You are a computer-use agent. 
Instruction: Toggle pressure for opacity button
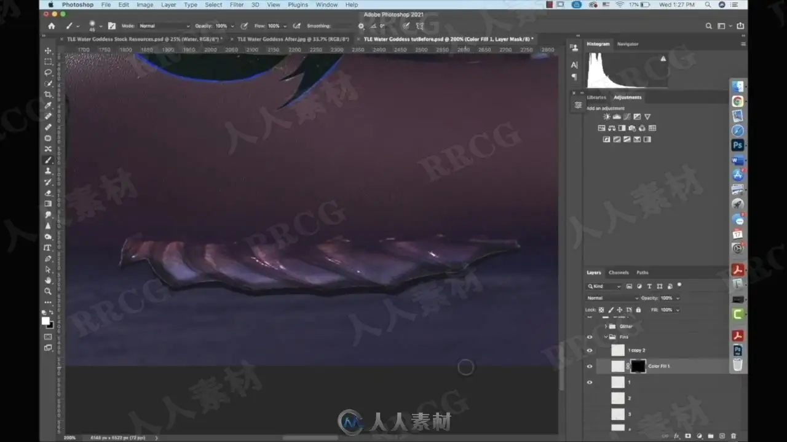coord(244,26)
